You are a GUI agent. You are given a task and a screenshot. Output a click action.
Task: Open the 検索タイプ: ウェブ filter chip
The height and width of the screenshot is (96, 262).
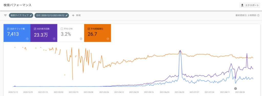coord(21,15)
